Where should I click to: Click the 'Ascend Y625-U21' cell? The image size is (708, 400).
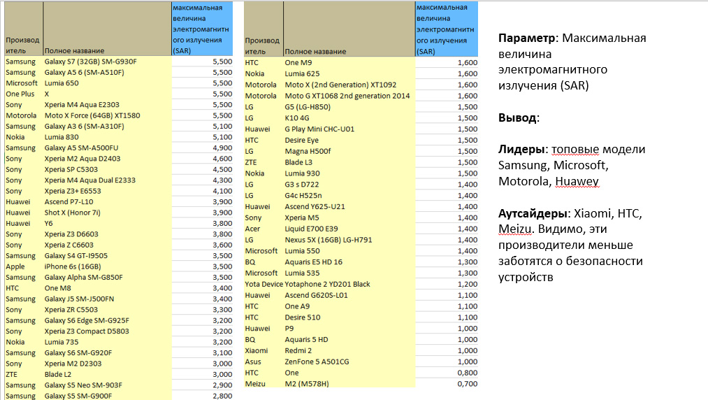point(349,206)
